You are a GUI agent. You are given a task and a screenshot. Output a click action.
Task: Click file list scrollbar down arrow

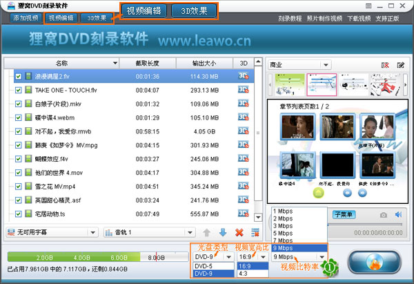[258, 218]
